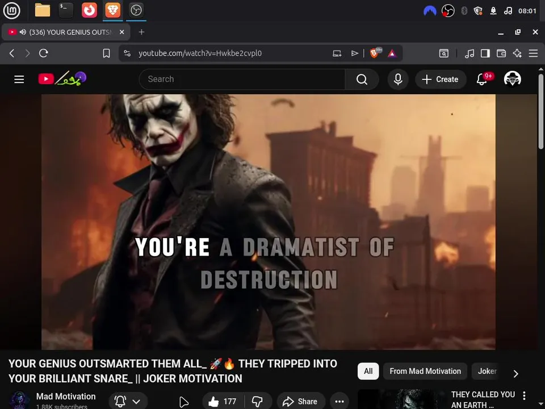545x409 pixels.
Task: Bookmark this page
Action: (106, 53)
